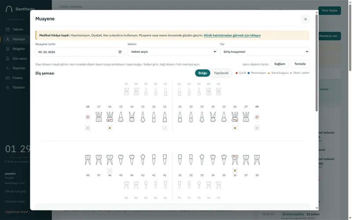This screenshot has width=352, height=220.
Task: Pick canine tooth 13
Action: click(143, 117)
